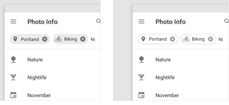Select Nightlife suggestion in left panel
Screen dimensions: 229x105
click(x=52, y=77)
